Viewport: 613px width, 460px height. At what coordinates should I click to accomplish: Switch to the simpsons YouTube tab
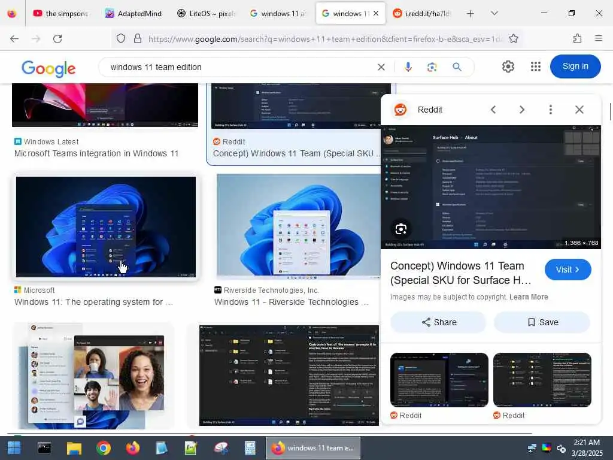point(60,14)
